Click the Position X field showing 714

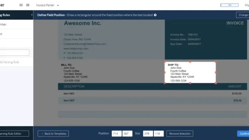(x=116, y=133)
